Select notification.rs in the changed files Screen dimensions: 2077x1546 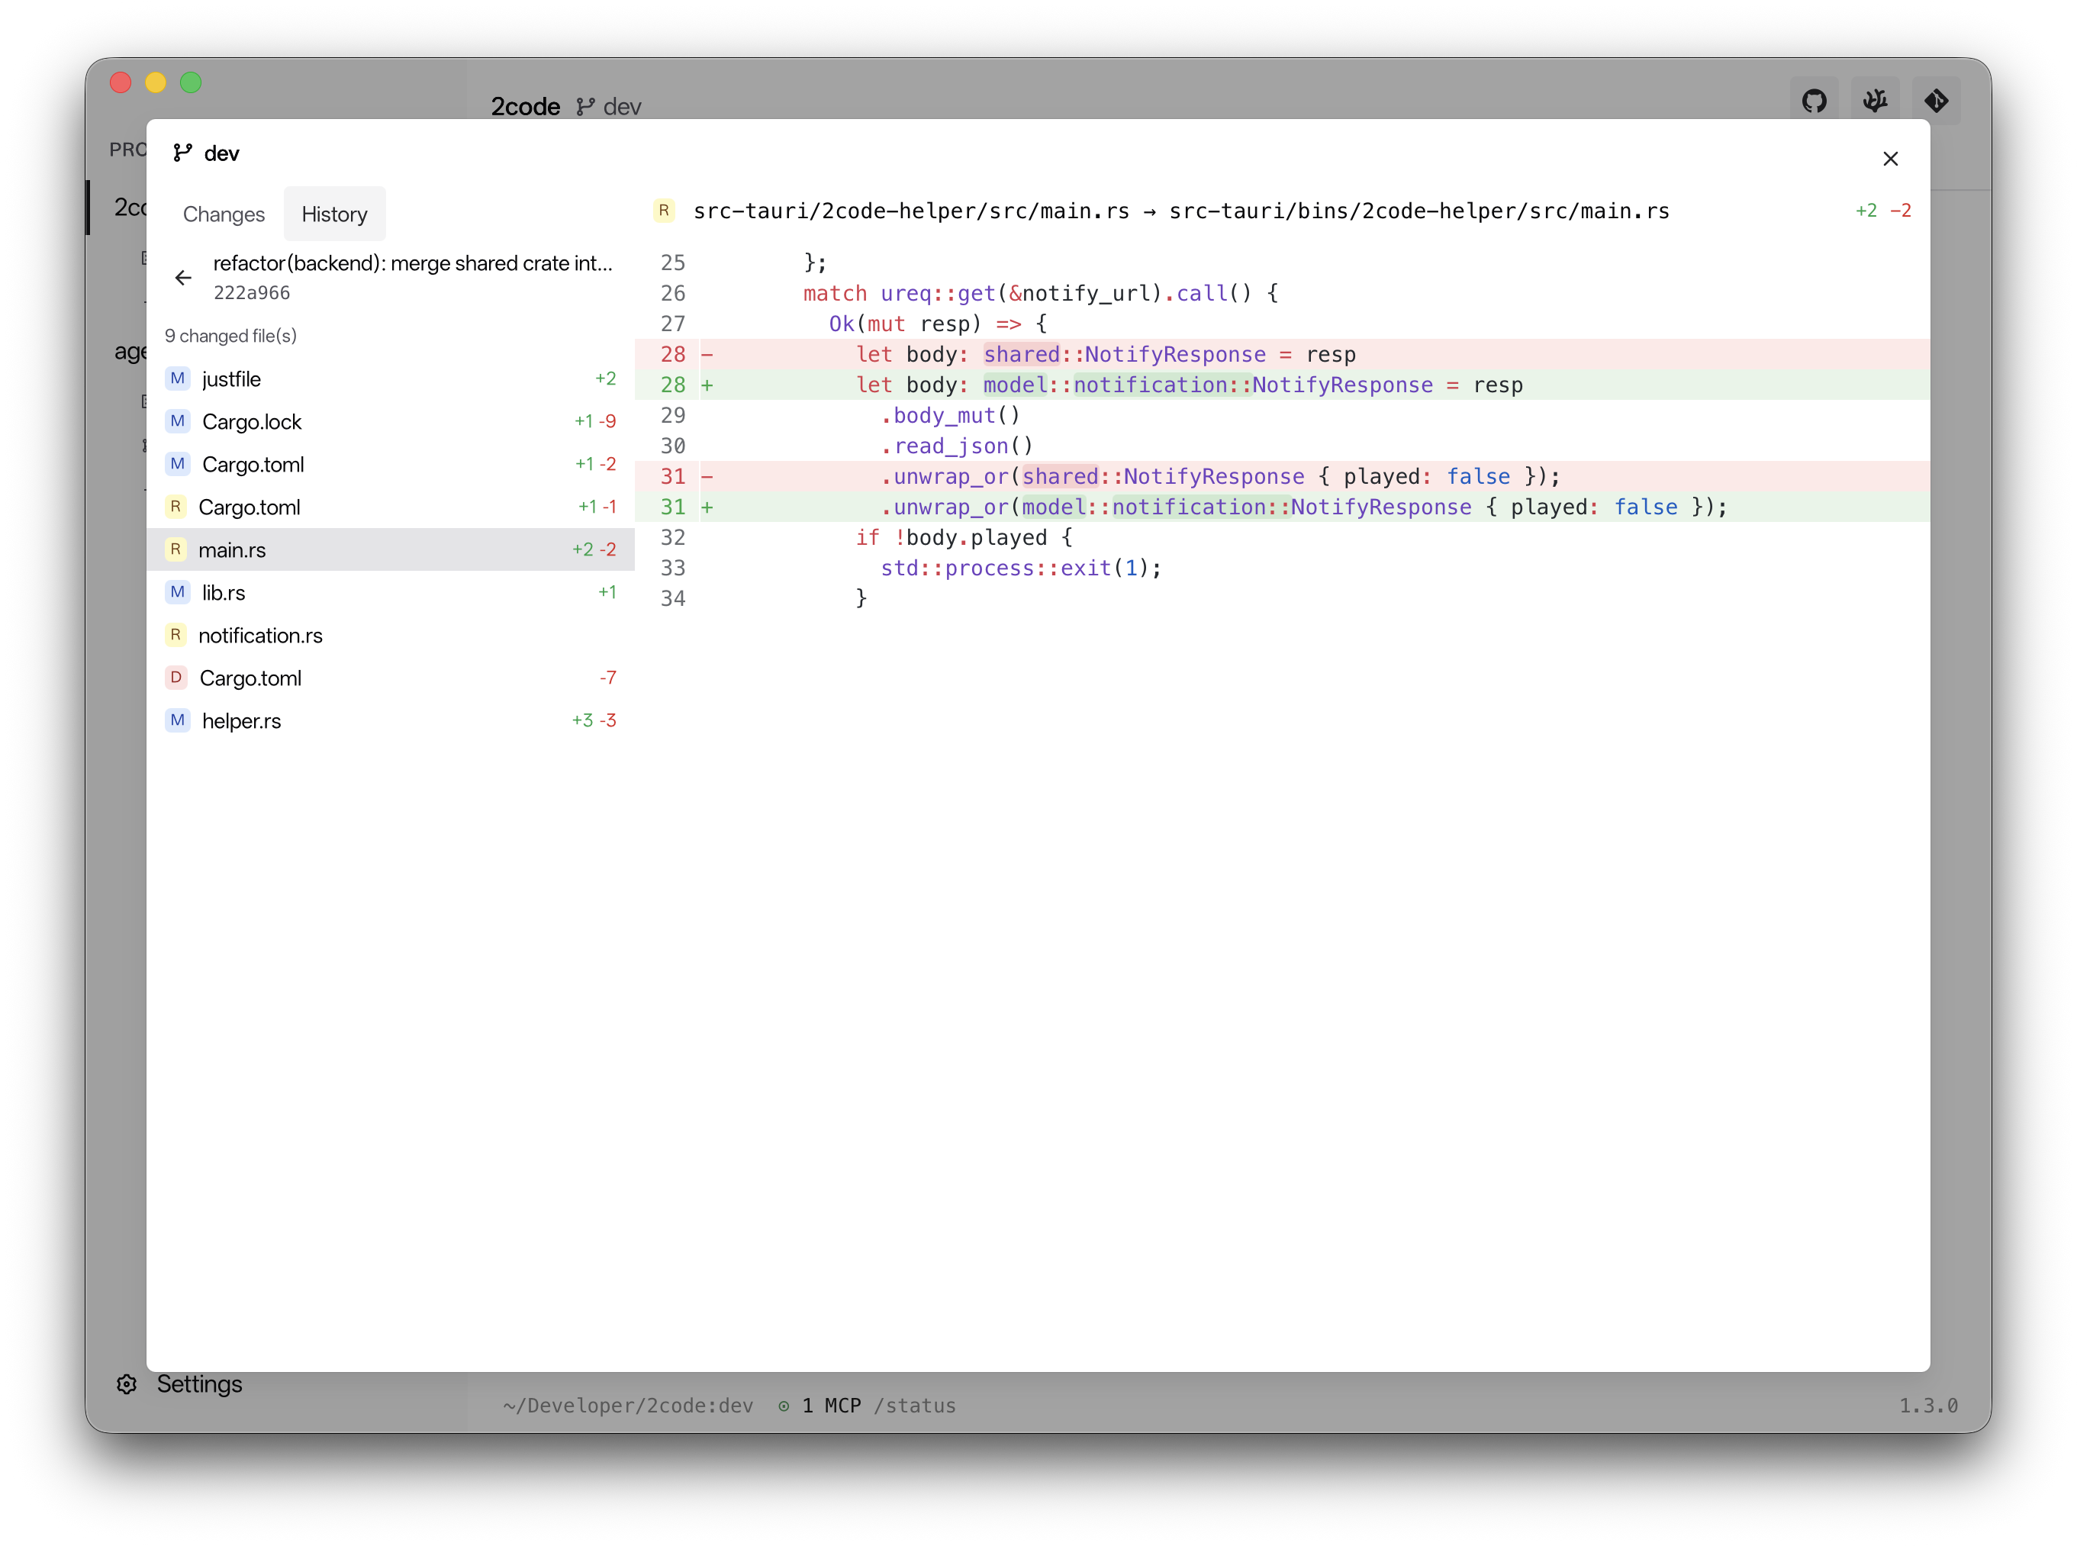tap(263, 634)
